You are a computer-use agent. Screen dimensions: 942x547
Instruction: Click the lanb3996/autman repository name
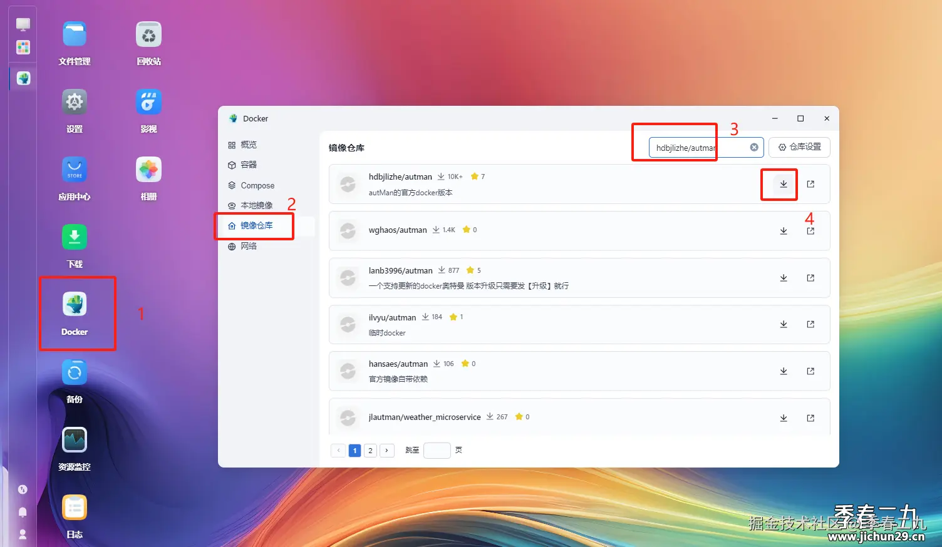pos(400,271)
